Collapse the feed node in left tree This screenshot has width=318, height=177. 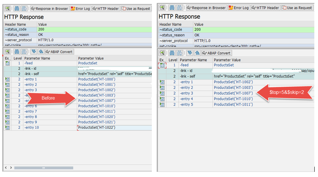pos(7,63)
